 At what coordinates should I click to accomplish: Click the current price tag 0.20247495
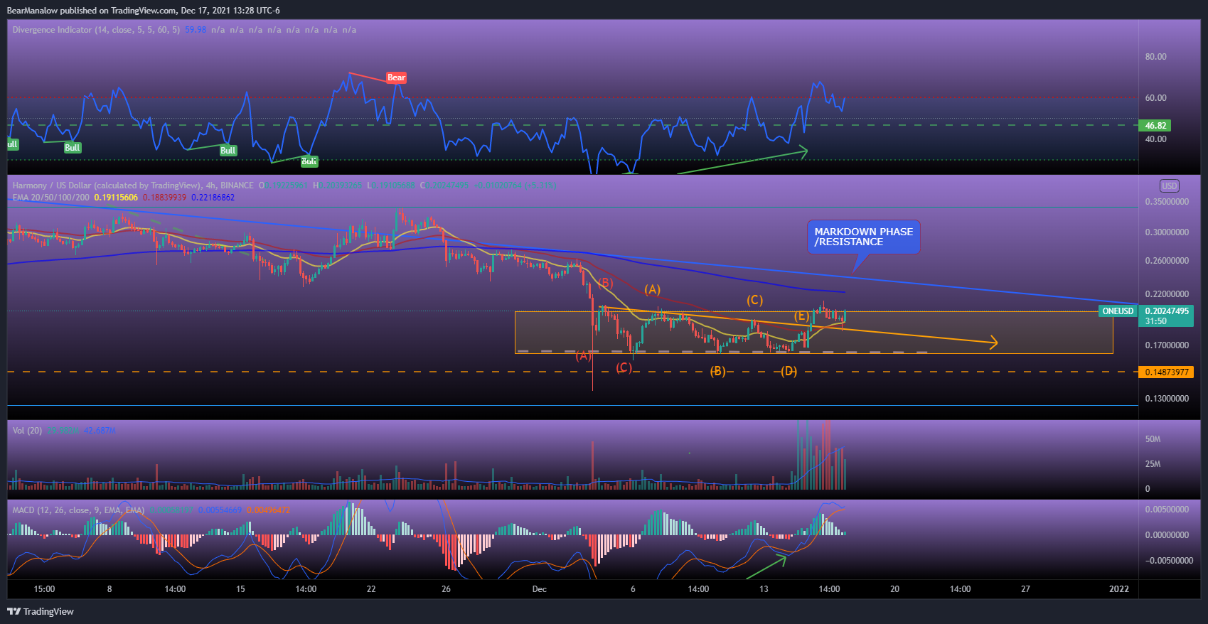point(1166,311)
